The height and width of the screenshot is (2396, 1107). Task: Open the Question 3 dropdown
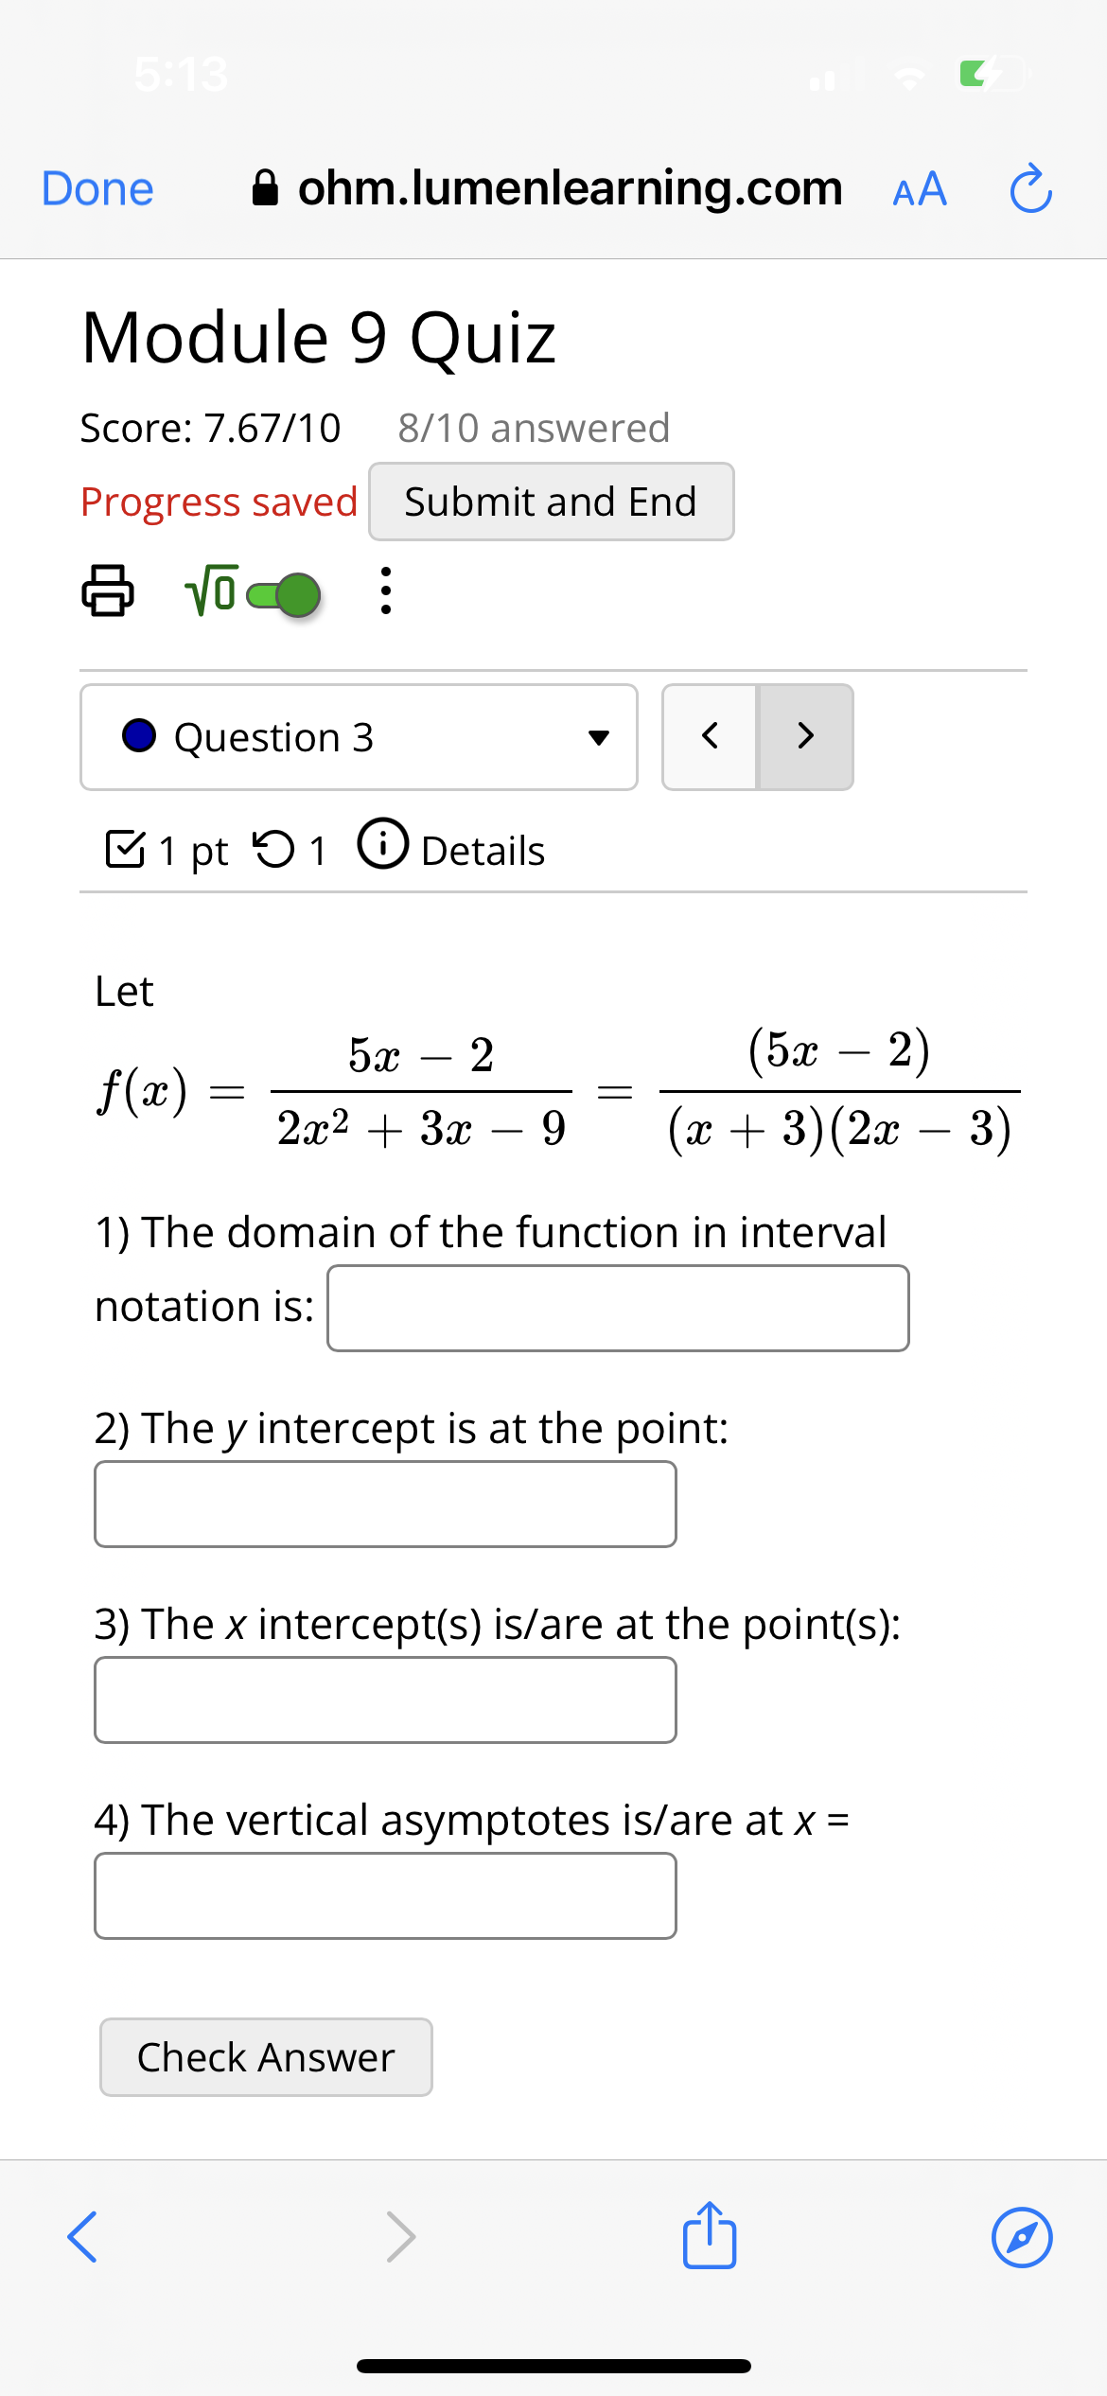pos(600,737)
